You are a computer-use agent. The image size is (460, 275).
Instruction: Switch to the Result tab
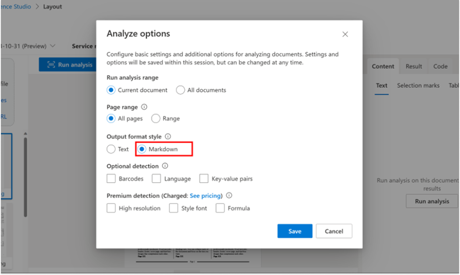(x=414, y=66)
